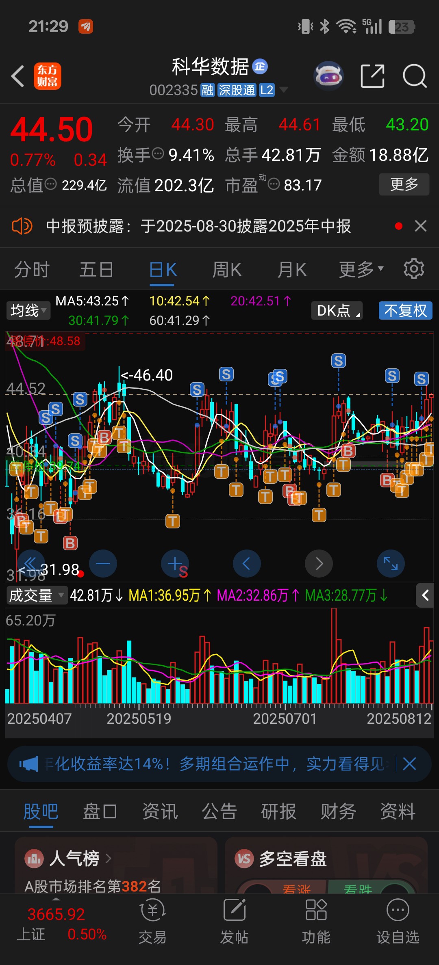The image size is (439, 965).
Task: Tap the 31.98 low price marker
Action: tap(49, 569)
